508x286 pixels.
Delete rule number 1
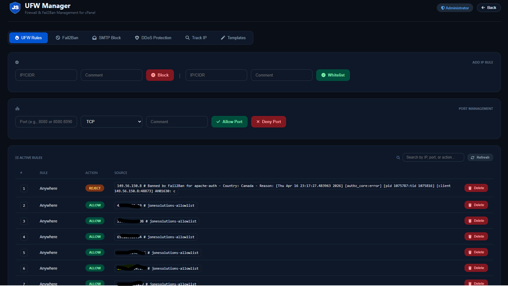(476, 188)
